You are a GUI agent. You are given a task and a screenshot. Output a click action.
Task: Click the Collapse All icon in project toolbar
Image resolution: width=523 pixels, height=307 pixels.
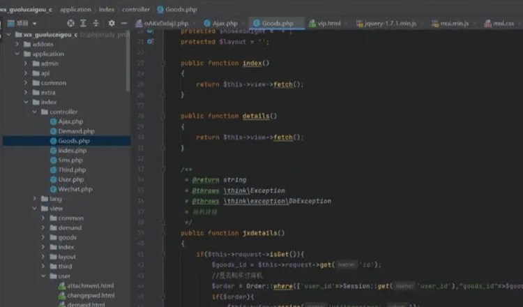pos(96,23)
